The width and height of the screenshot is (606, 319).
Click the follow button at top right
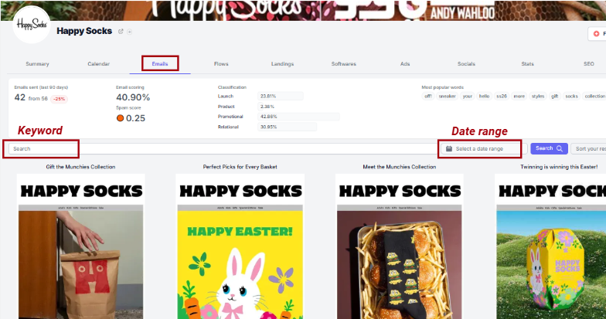597,34
